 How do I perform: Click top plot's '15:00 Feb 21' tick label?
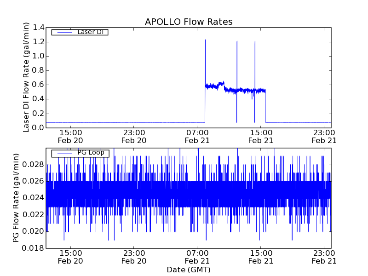261,137
